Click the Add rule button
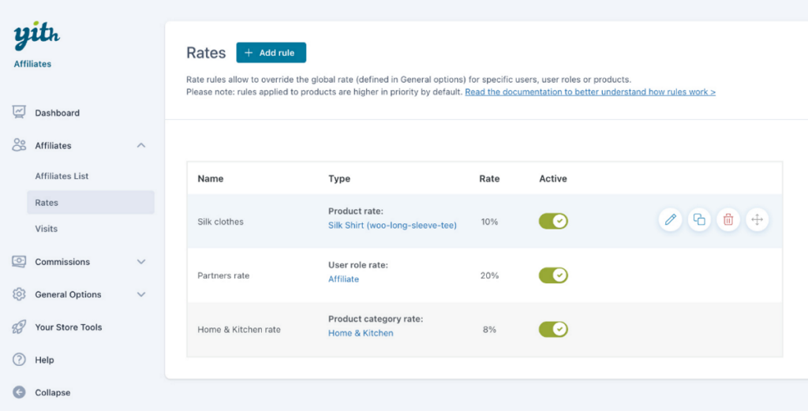The image size is (808, 411). tap(271, 53)
